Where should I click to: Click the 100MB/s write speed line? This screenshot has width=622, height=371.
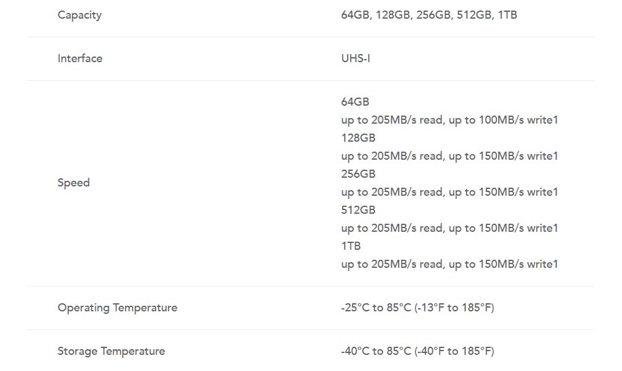(x=450, y=120)
